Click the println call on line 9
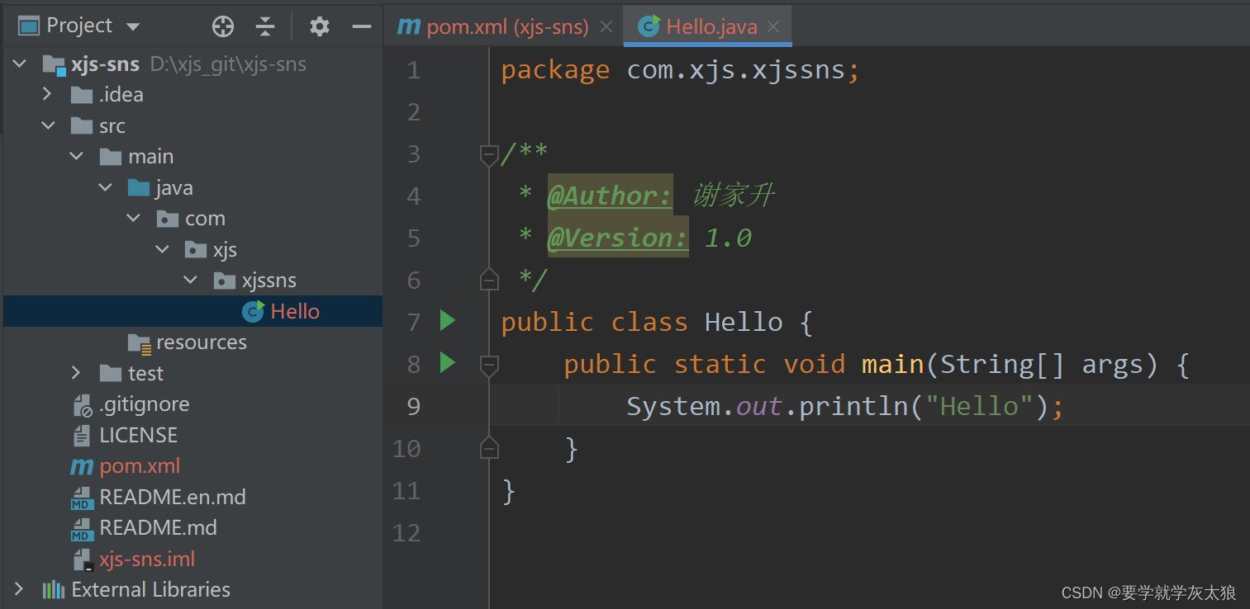Image resolution: width=1250 pixels, height=609 pixels. pyautogui.click(x=853, y=406)
